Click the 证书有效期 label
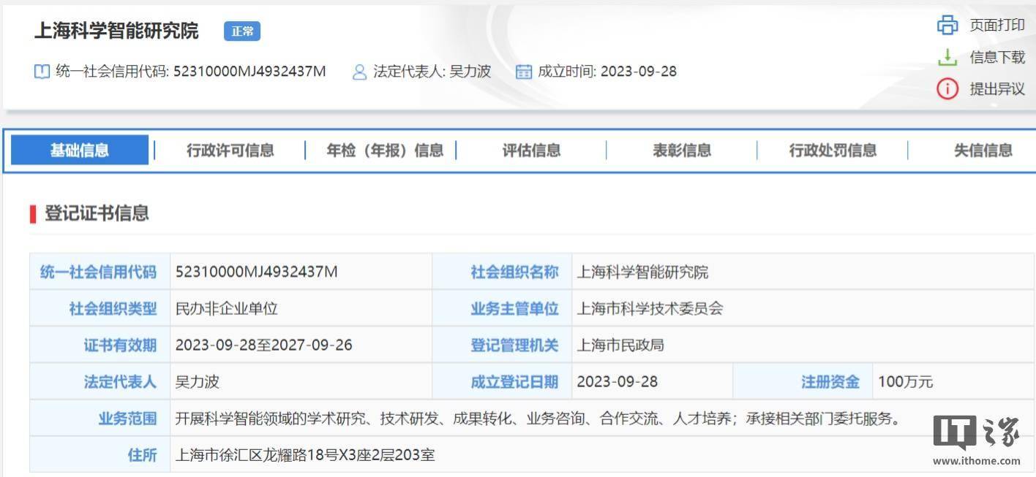Screen dimensions: 1036x477 click(x=121, y=345)
